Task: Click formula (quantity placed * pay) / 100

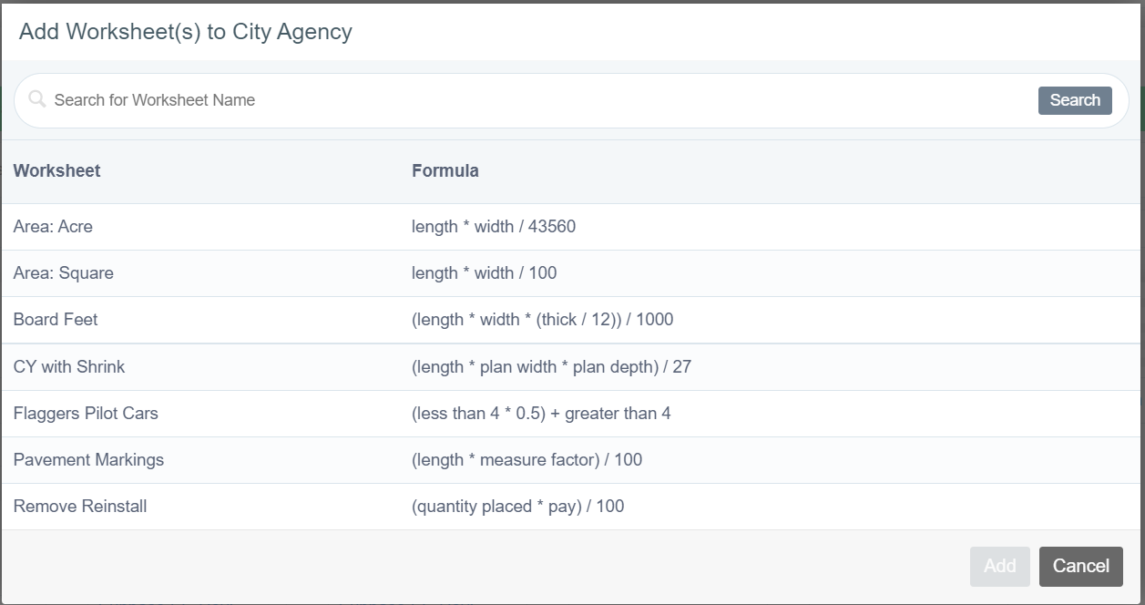Action: 517,507
